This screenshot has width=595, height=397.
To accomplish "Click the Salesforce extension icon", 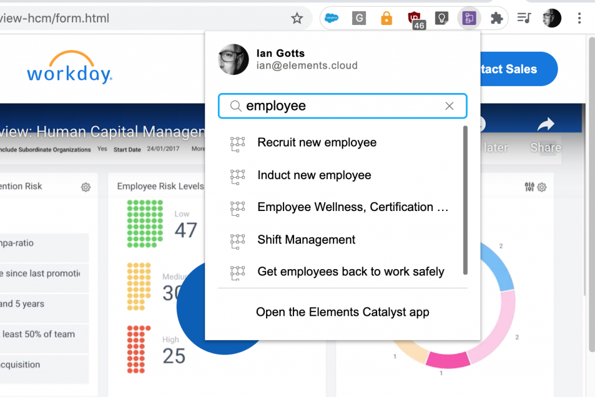I will [332, 18].
